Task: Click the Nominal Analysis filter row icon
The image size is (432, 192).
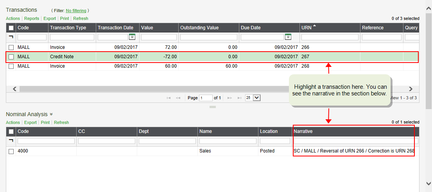Action: tap(11, 140)
